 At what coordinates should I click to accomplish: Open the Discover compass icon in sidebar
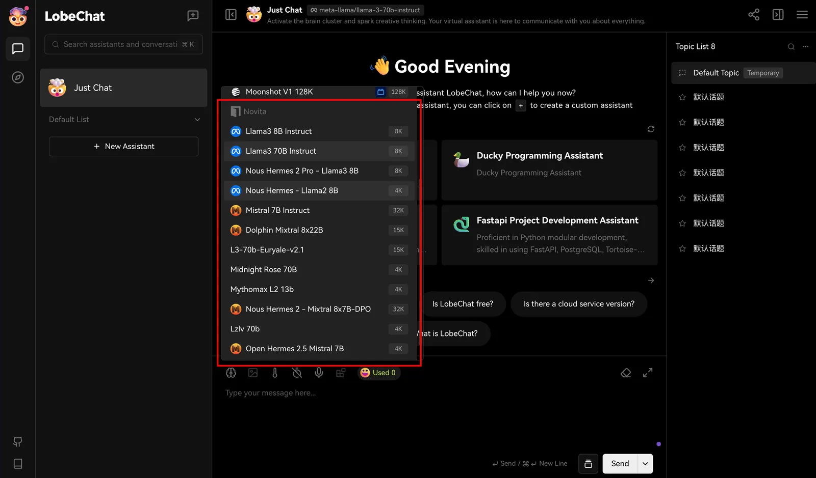pyautogui.click(x=18, y=77)
